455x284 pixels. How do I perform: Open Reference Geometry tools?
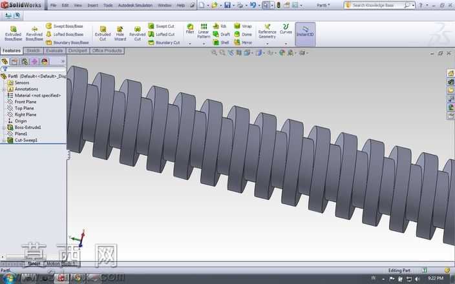(268, 31)
